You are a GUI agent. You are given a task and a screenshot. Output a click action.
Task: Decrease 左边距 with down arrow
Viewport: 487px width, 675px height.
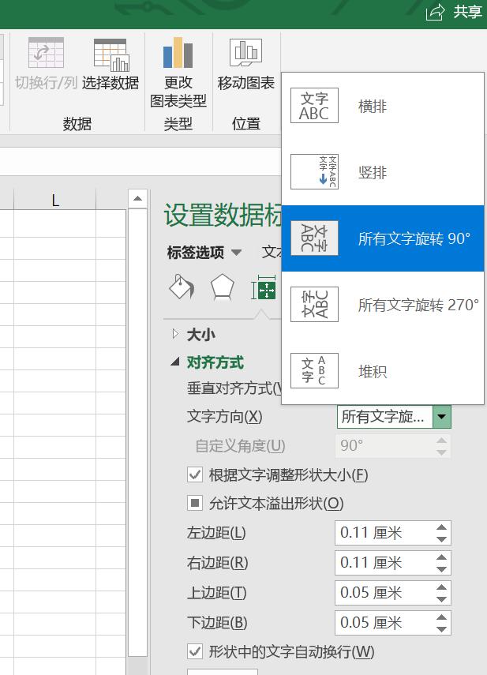click(x=441, y=539)
